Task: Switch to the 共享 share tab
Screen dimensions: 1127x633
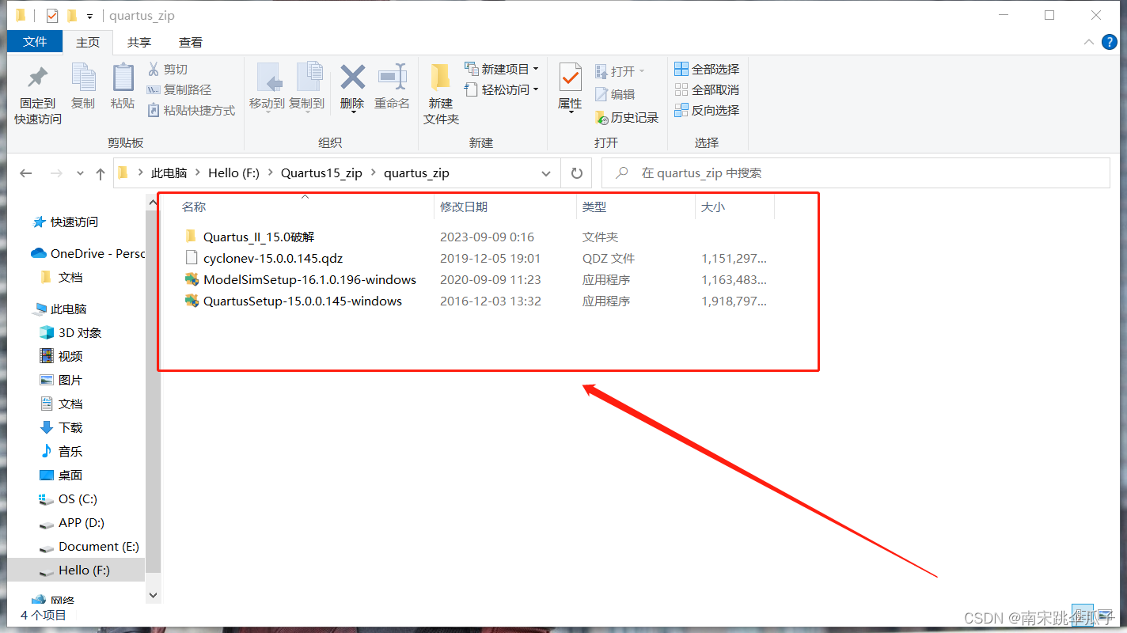Action: [139, 42]
